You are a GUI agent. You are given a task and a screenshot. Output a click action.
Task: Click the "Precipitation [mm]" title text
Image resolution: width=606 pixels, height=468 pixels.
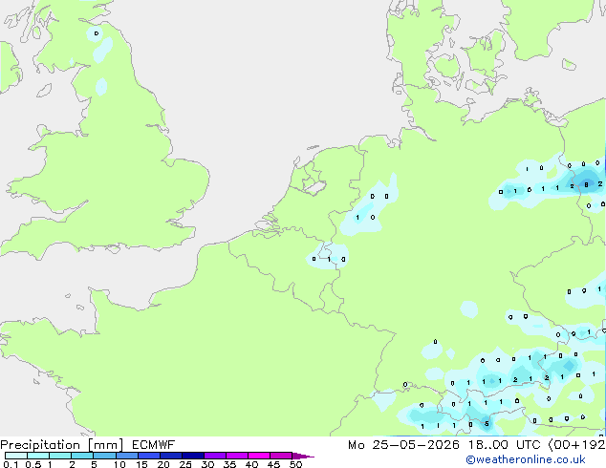(61, 445)
